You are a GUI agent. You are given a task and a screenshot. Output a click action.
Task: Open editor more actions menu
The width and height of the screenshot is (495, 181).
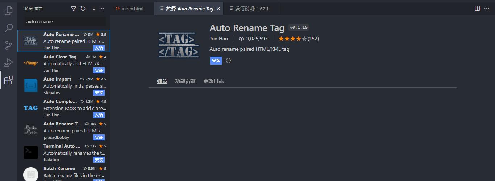click(487, 9)
